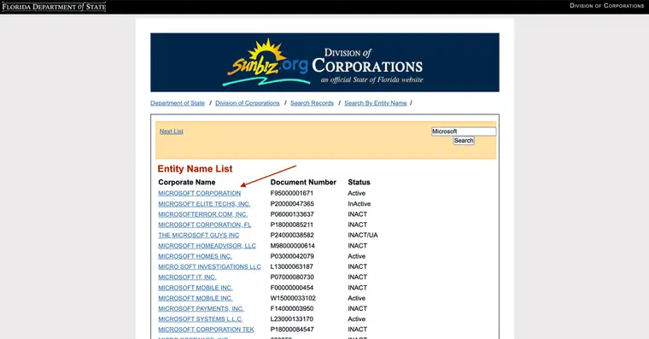The image size is (649, 339).
Task: Go to Search By Entity Name breadcrumb
Action: tap(376, 103)
